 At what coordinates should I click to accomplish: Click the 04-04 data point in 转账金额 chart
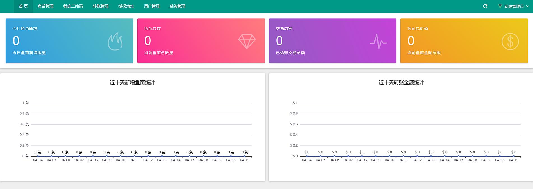click(x=307, y=156)
